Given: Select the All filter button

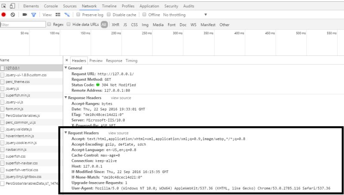Looking at the screenshot, I should point(104,25).
